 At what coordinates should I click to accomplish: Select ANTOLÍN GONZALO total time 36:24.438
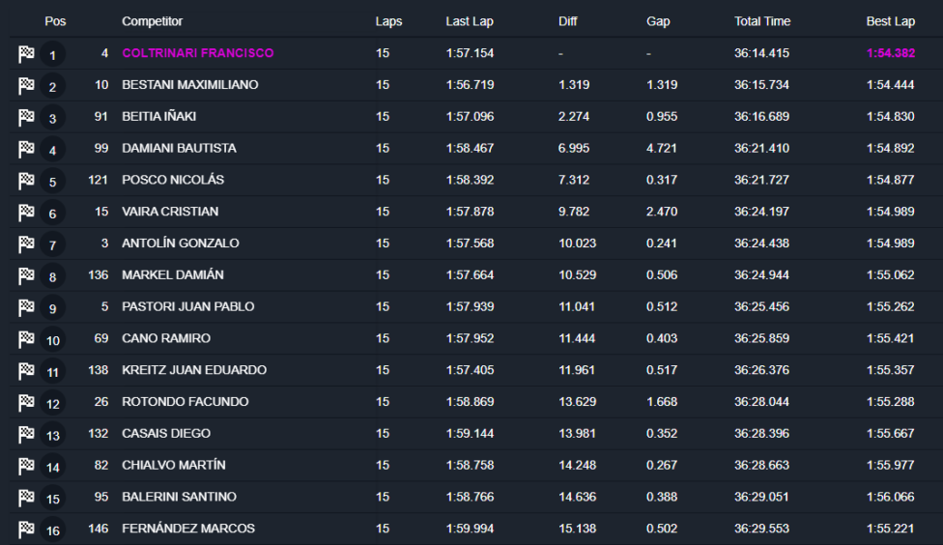[x=761, y=244]
